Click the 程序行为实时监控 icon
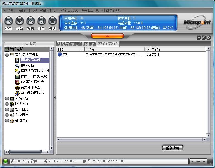The image size is (215, 168). coord(17,71)
